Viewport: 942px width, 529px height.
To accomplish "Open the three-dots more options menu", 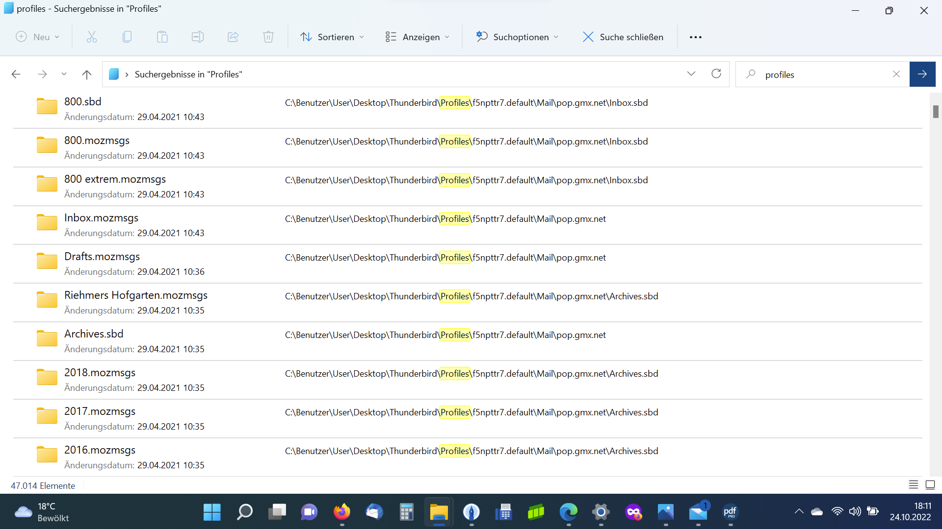I will coord(696,37).
